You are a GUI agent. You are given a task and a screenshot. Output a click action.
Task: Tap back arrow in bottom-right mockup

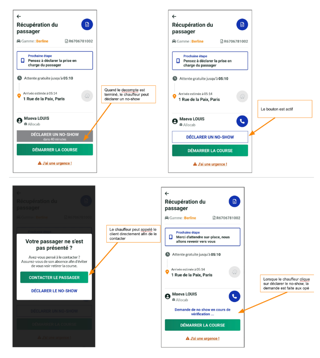(x=167, y=193)
